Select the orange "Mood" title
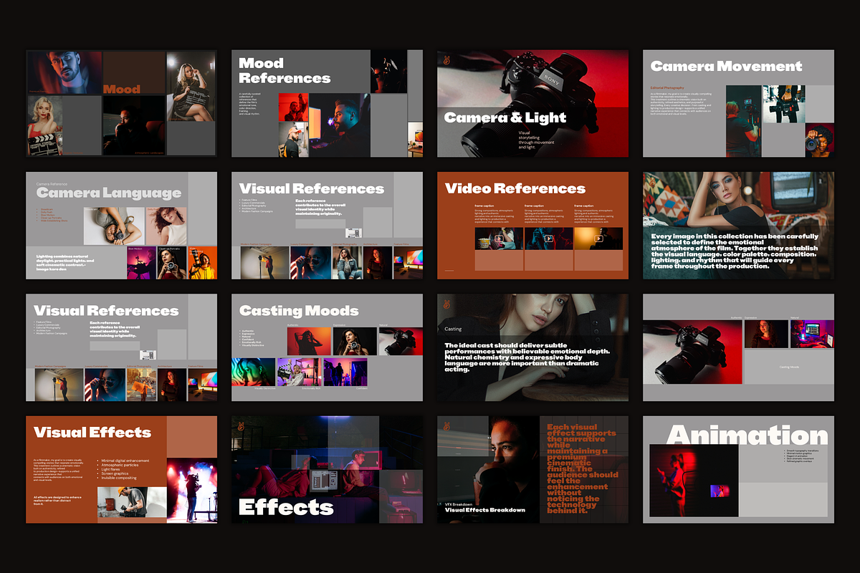 coord(122,90)
